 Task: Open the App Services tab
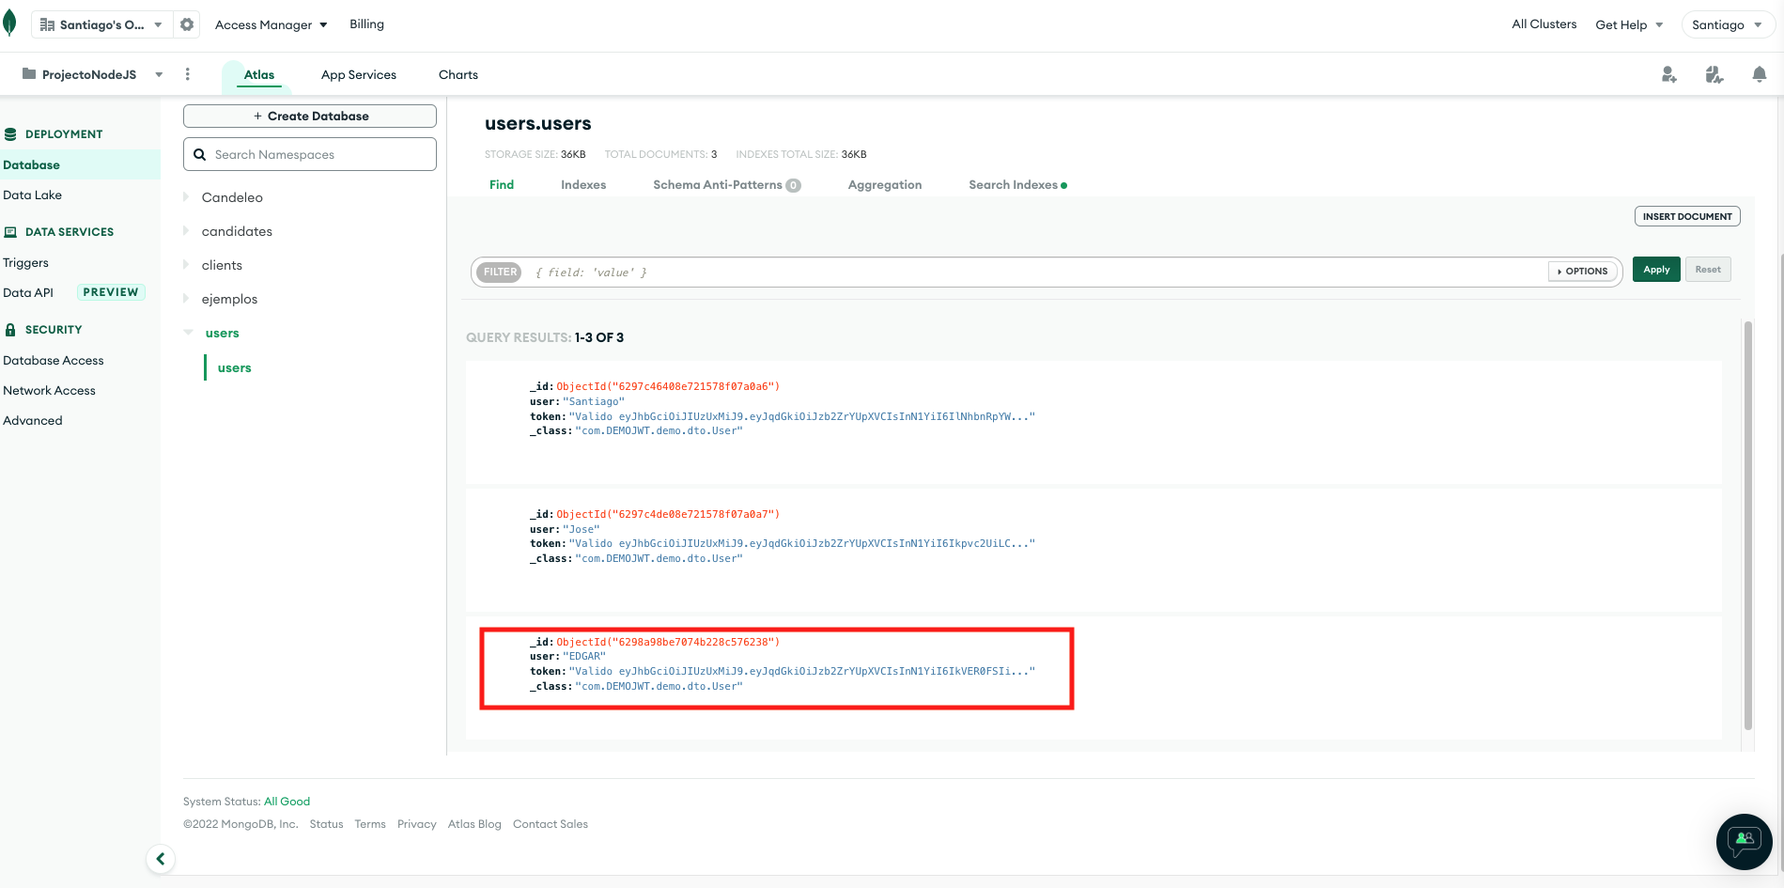[x=358, y=74]
